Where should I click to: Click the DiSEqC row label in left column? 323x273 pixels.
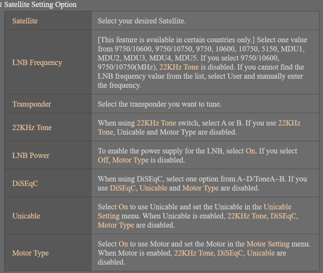[25, 183]
